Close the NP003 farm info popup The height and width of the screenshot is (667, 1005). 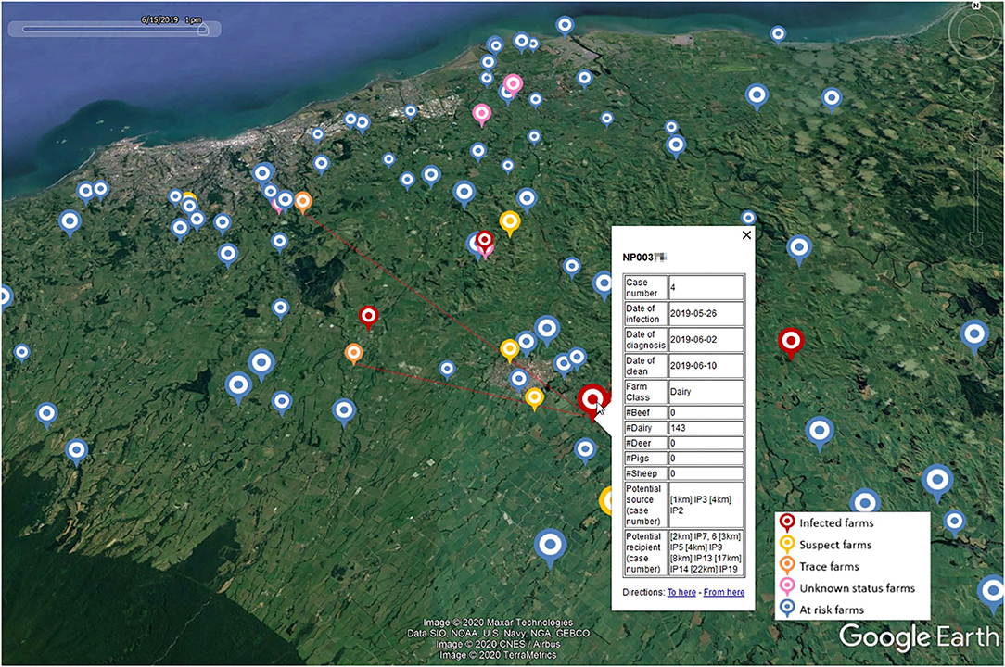[746, 235]
